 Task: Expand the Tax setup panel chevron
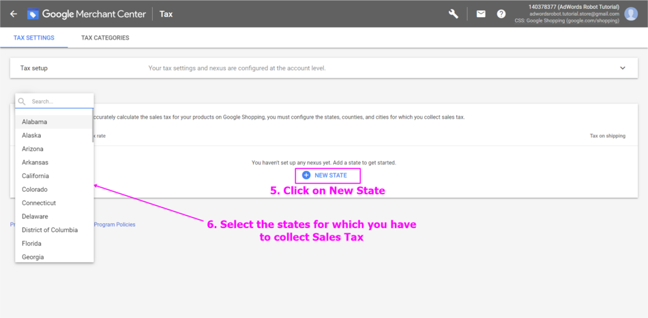623,68
